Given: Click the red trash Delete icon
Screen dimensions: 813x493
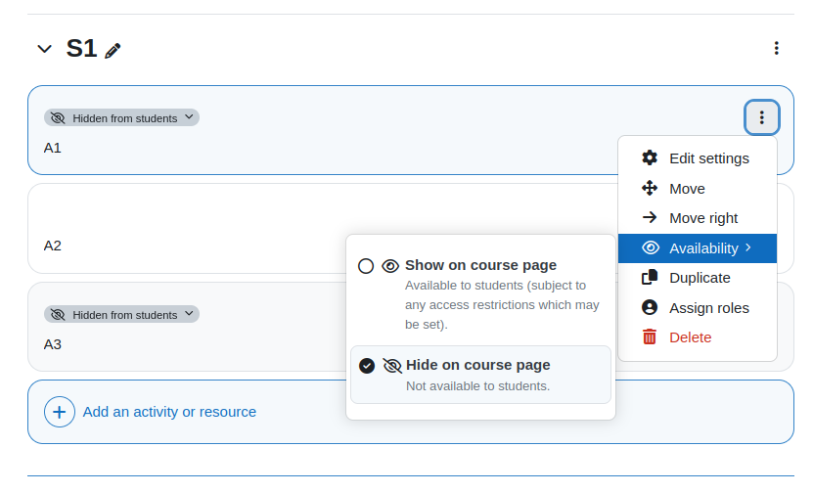Looking at the screenshot, I should click(x=650, y=336).
